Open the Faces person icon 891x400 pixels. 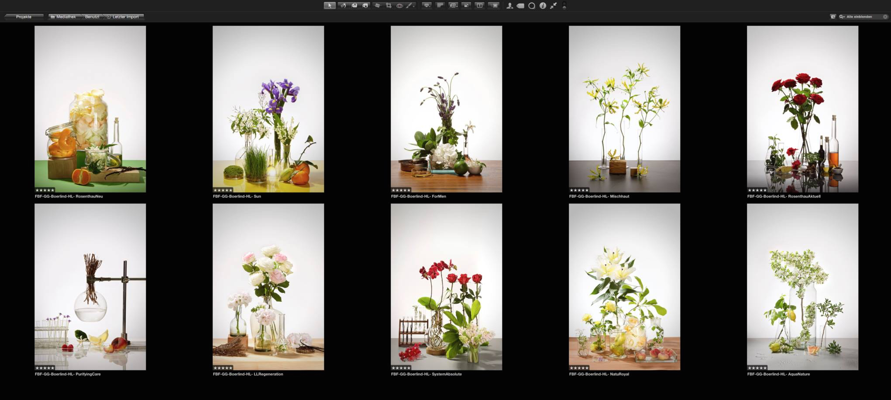[x=509, y=6]
